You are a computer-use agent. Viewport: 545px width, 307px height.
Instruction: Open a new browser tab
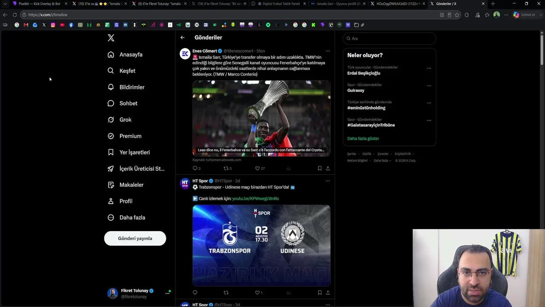(x=493, y=4)
